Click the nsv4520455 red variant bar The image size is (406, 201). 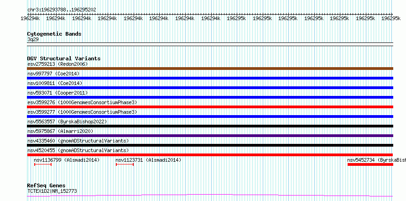[x=210, y=155]
